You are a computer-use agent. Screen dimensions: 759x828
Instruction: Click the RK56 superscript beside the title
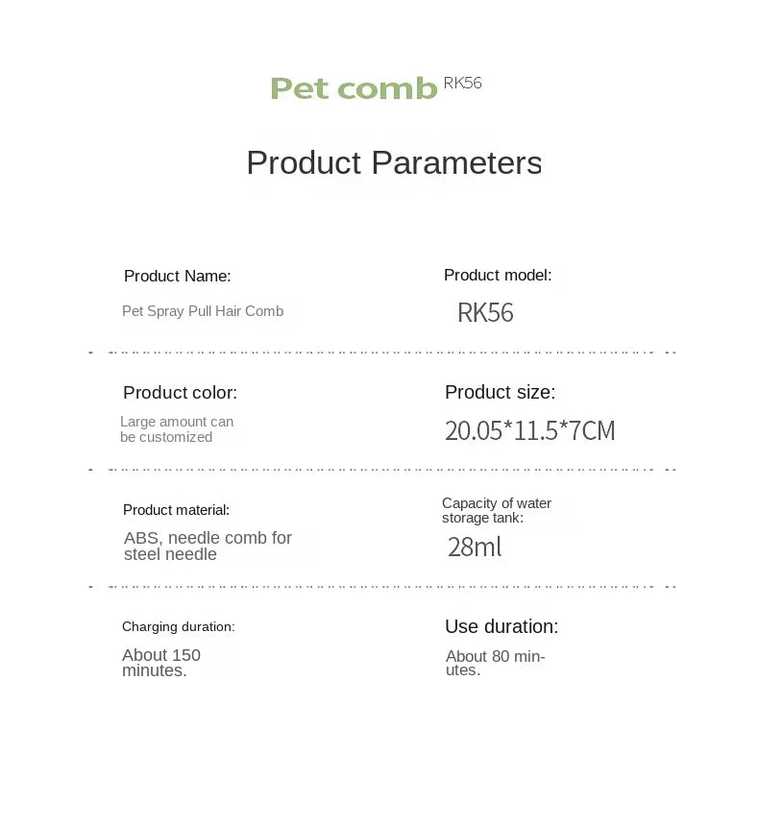pyautogui.click(x=463, y=83)
